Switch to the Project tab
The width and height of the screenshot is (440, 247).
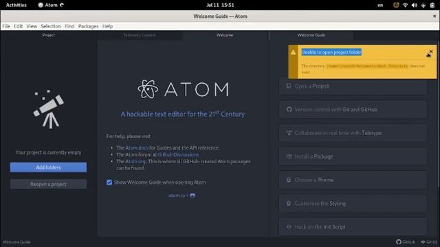(x=48, y=35)
